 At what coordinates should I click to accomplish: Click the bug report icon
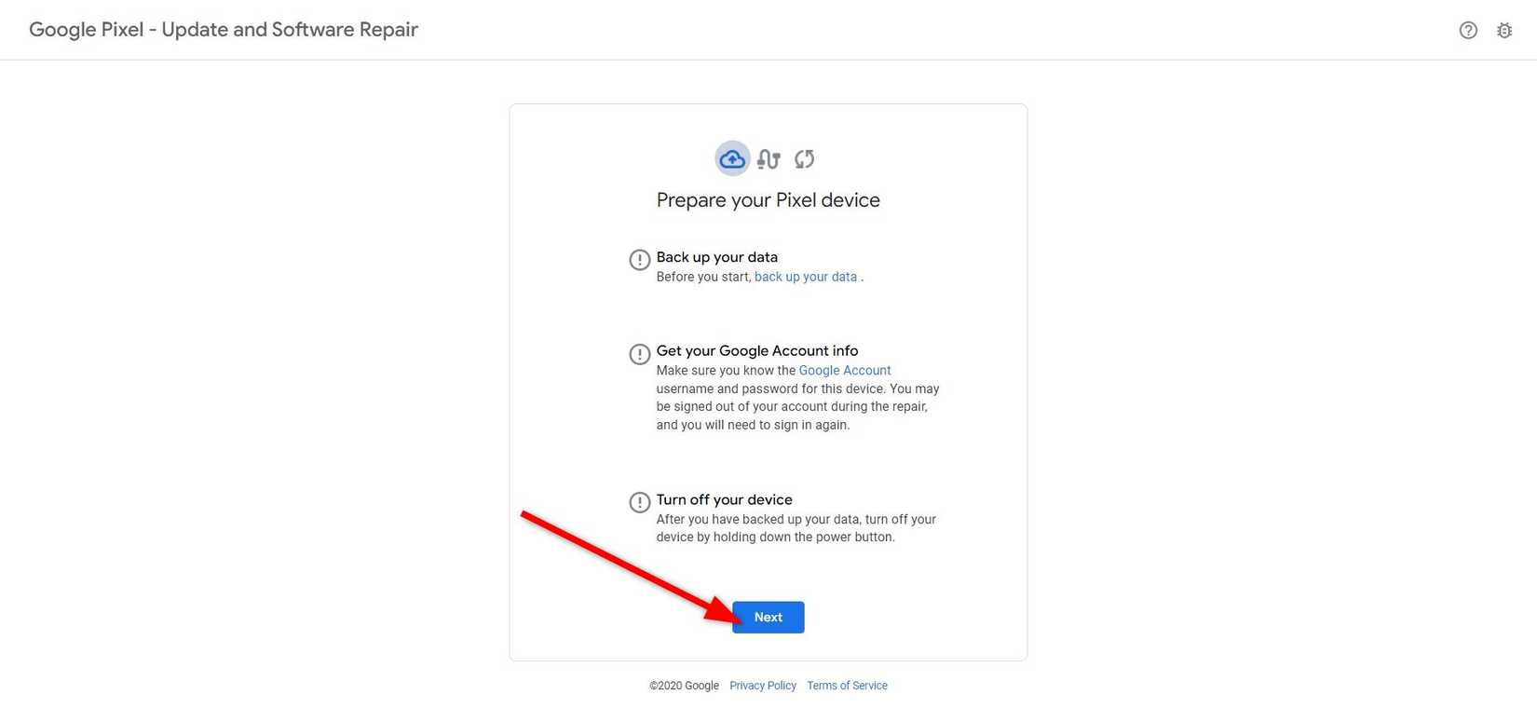(x=1504, y=31)
